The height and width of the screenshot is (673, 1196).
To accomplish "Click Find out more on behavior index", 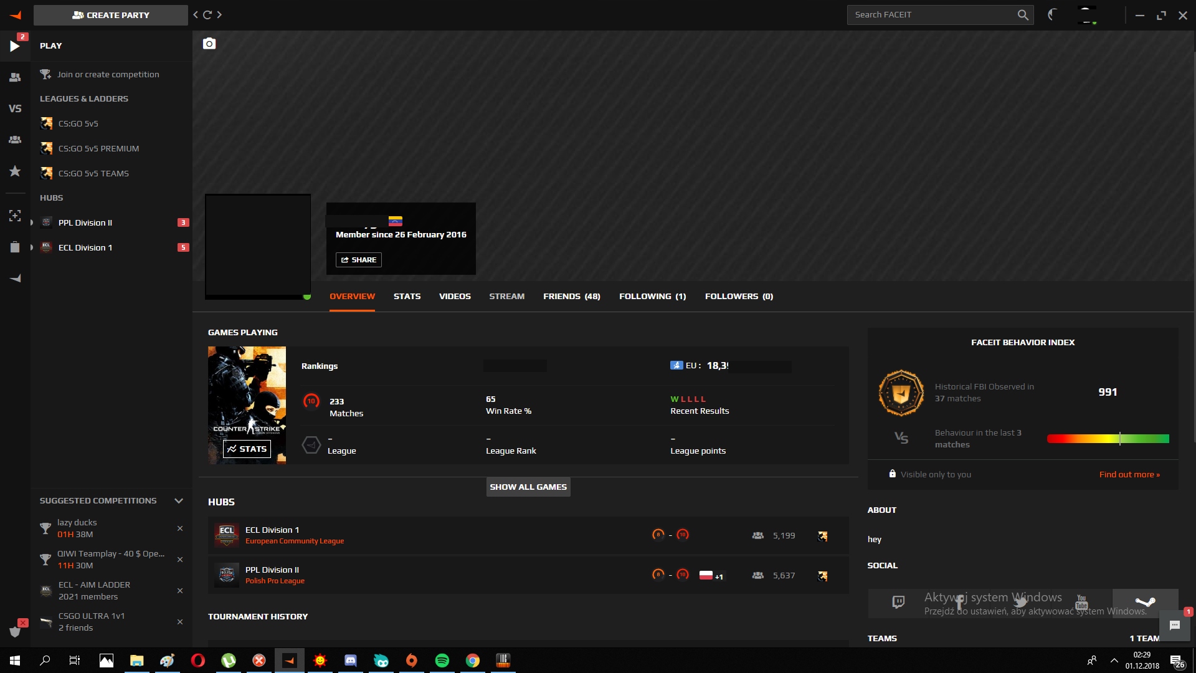I will [1129, 474].
